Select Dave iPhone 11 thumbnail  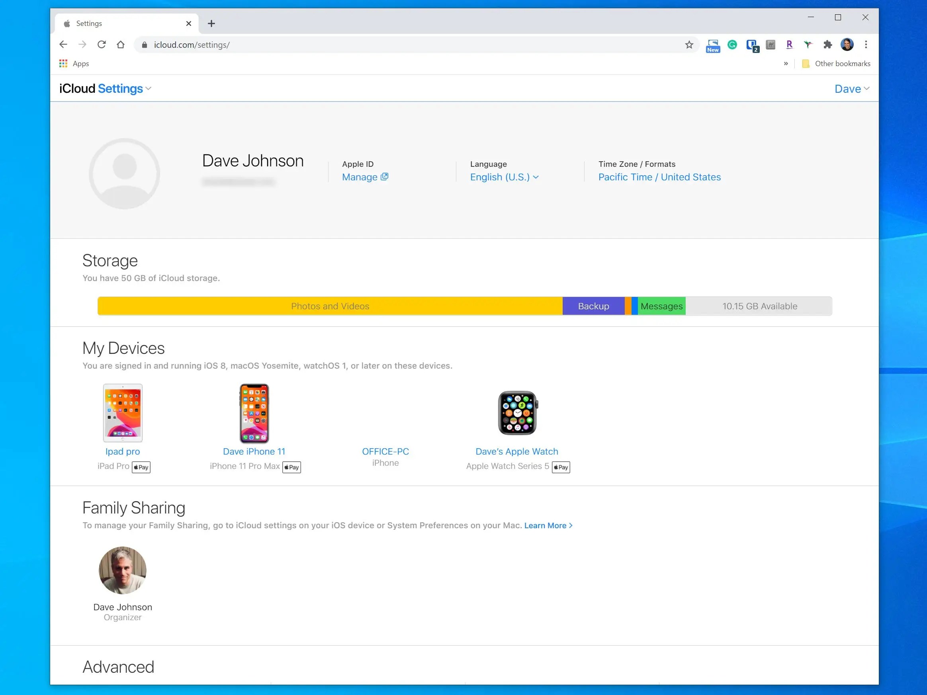pyautogui.click(x=254, y=414)
